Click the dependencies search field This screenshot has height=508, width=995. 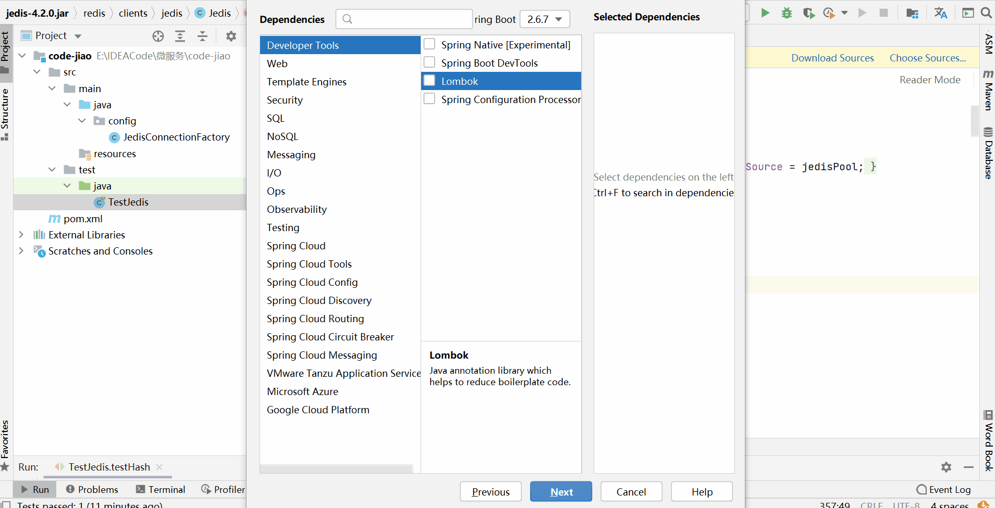click(x=404, y=19)
